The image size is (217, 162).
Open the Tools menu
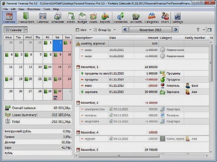point(46,9)
